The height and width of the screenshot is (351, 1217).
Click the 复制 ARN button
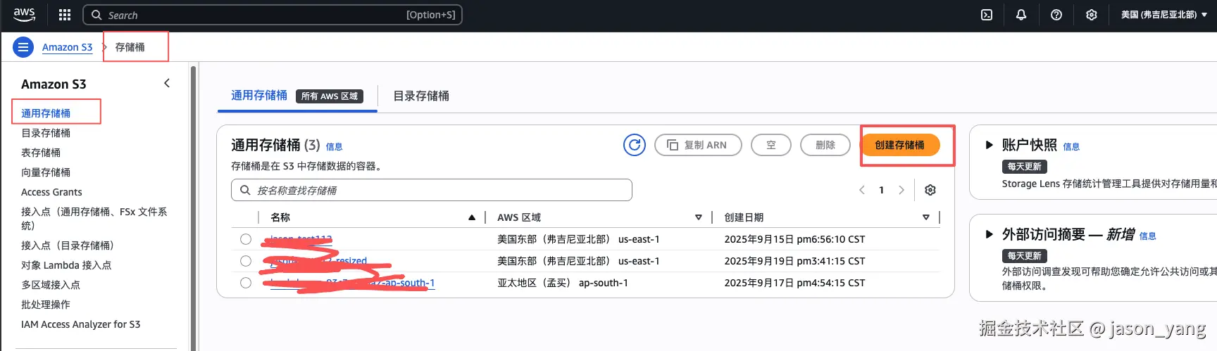click(698, 145)
